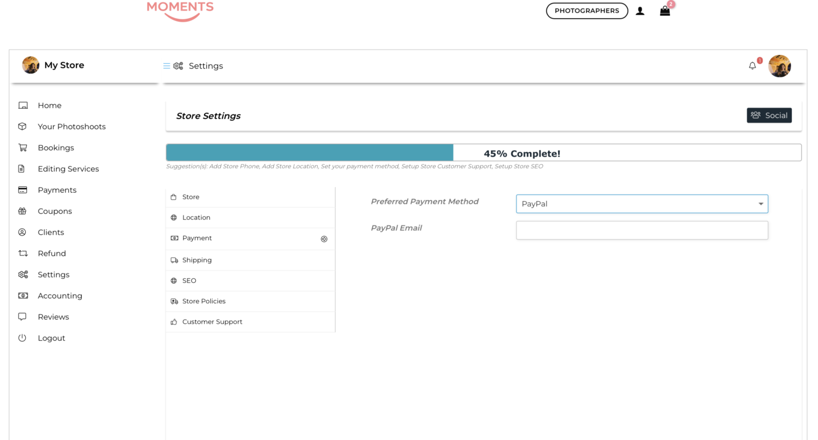Click the 45% Complete progress bar
Viewport: 818px width, 440px height.
(483, 153)
